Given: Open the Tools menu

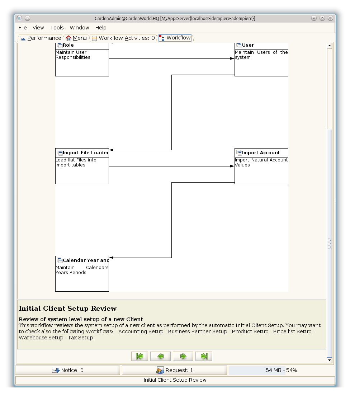Looking at the screenshot, I should [57, 28].
